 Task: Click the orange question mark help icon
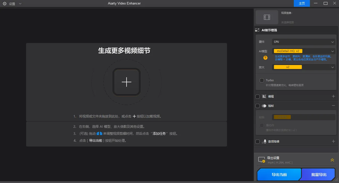[265, 58]
